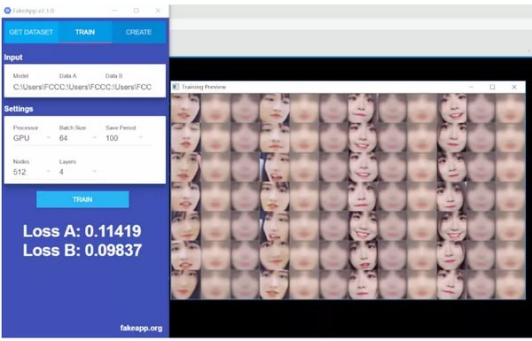Click the Data B path field
This screenshot has height=341, width=532.
tap(129, 87)
